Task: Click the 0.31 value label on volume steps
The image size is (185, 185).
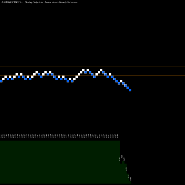Action: (122, 157)
